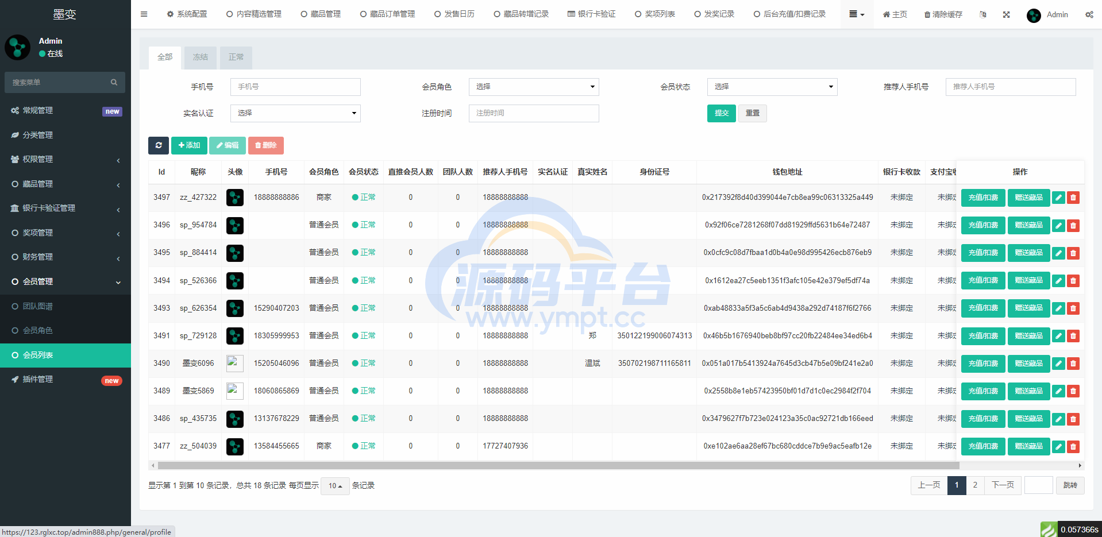Viewport: 1102px width, 537px height.
Task: Click the 搜索菜单 sidebar search field
Action: 57,83
